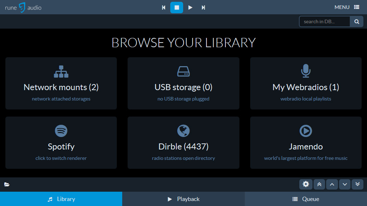This screenshot has height=206, width=367.
Task: Click the Jamendo play-circle icon
Action: (306, 131)
